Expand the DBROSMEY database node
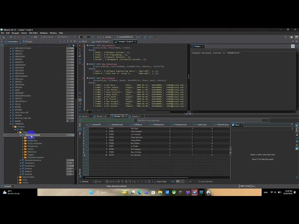Viewport: 299px width, 224px height. [x=10, y=56]
